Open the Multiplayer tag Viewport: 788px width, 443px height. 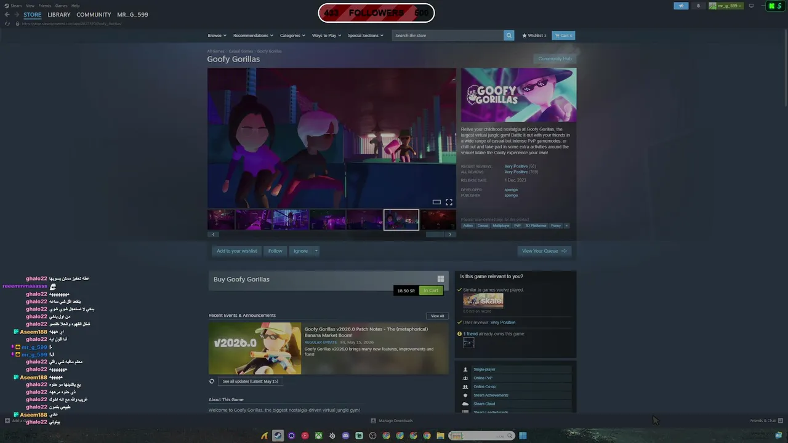[501, 226]
